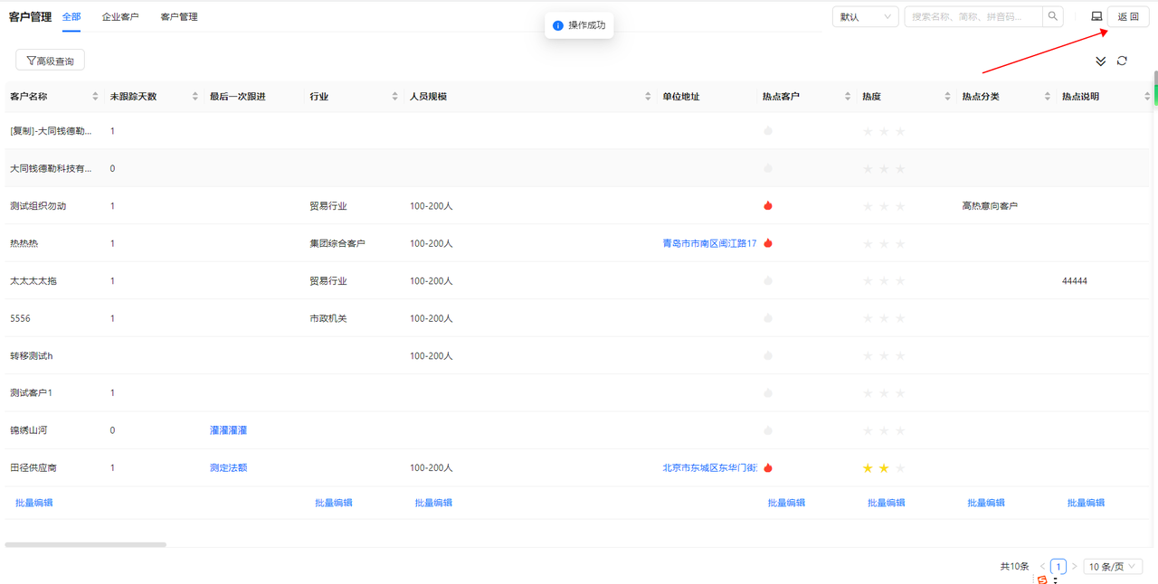This screenshot has width=1158, height=584.
Task: Click 市政机关 industry cell
Action: (x=328, y=318)
